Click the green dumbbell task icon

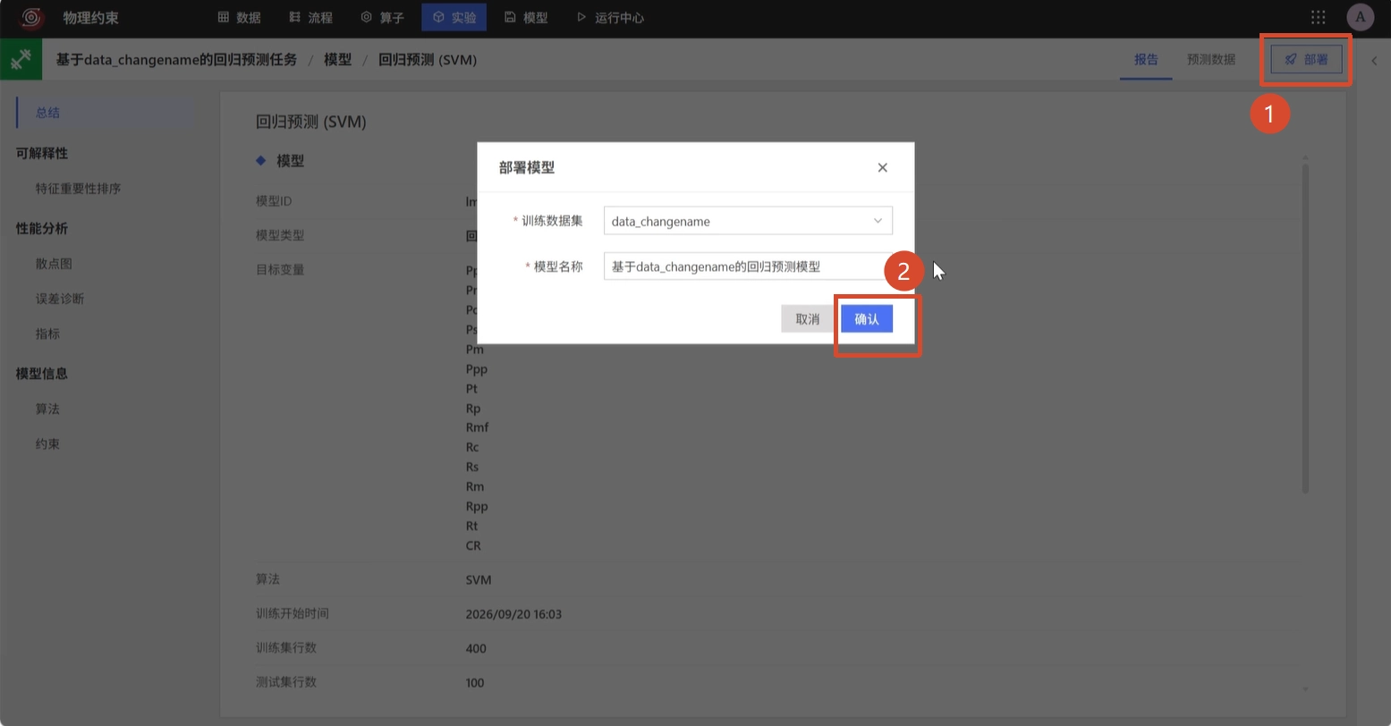21,60
